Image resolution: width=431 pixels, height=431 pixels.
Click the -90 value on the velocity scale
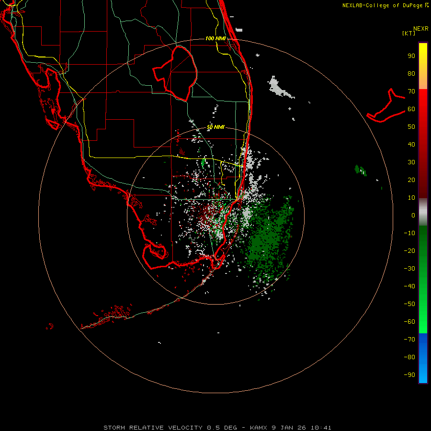point(409,375)
